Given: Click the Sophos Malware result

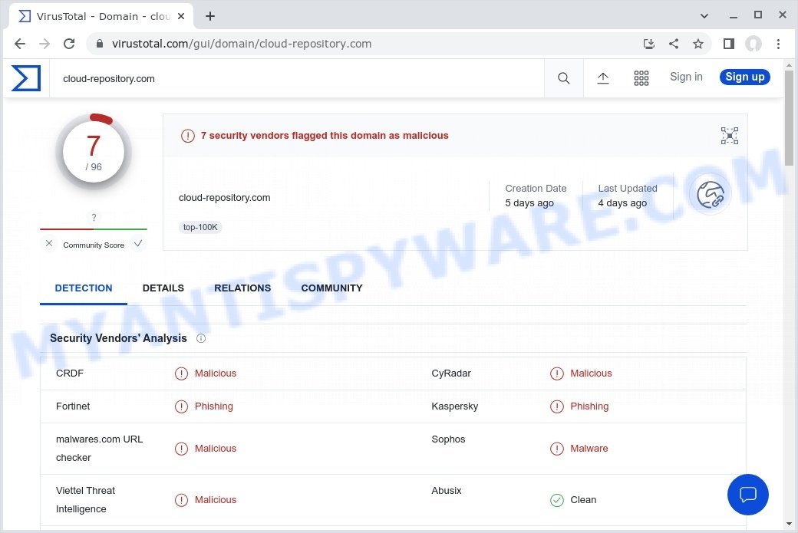Looking at the screenshot, I should coord(589,449).
